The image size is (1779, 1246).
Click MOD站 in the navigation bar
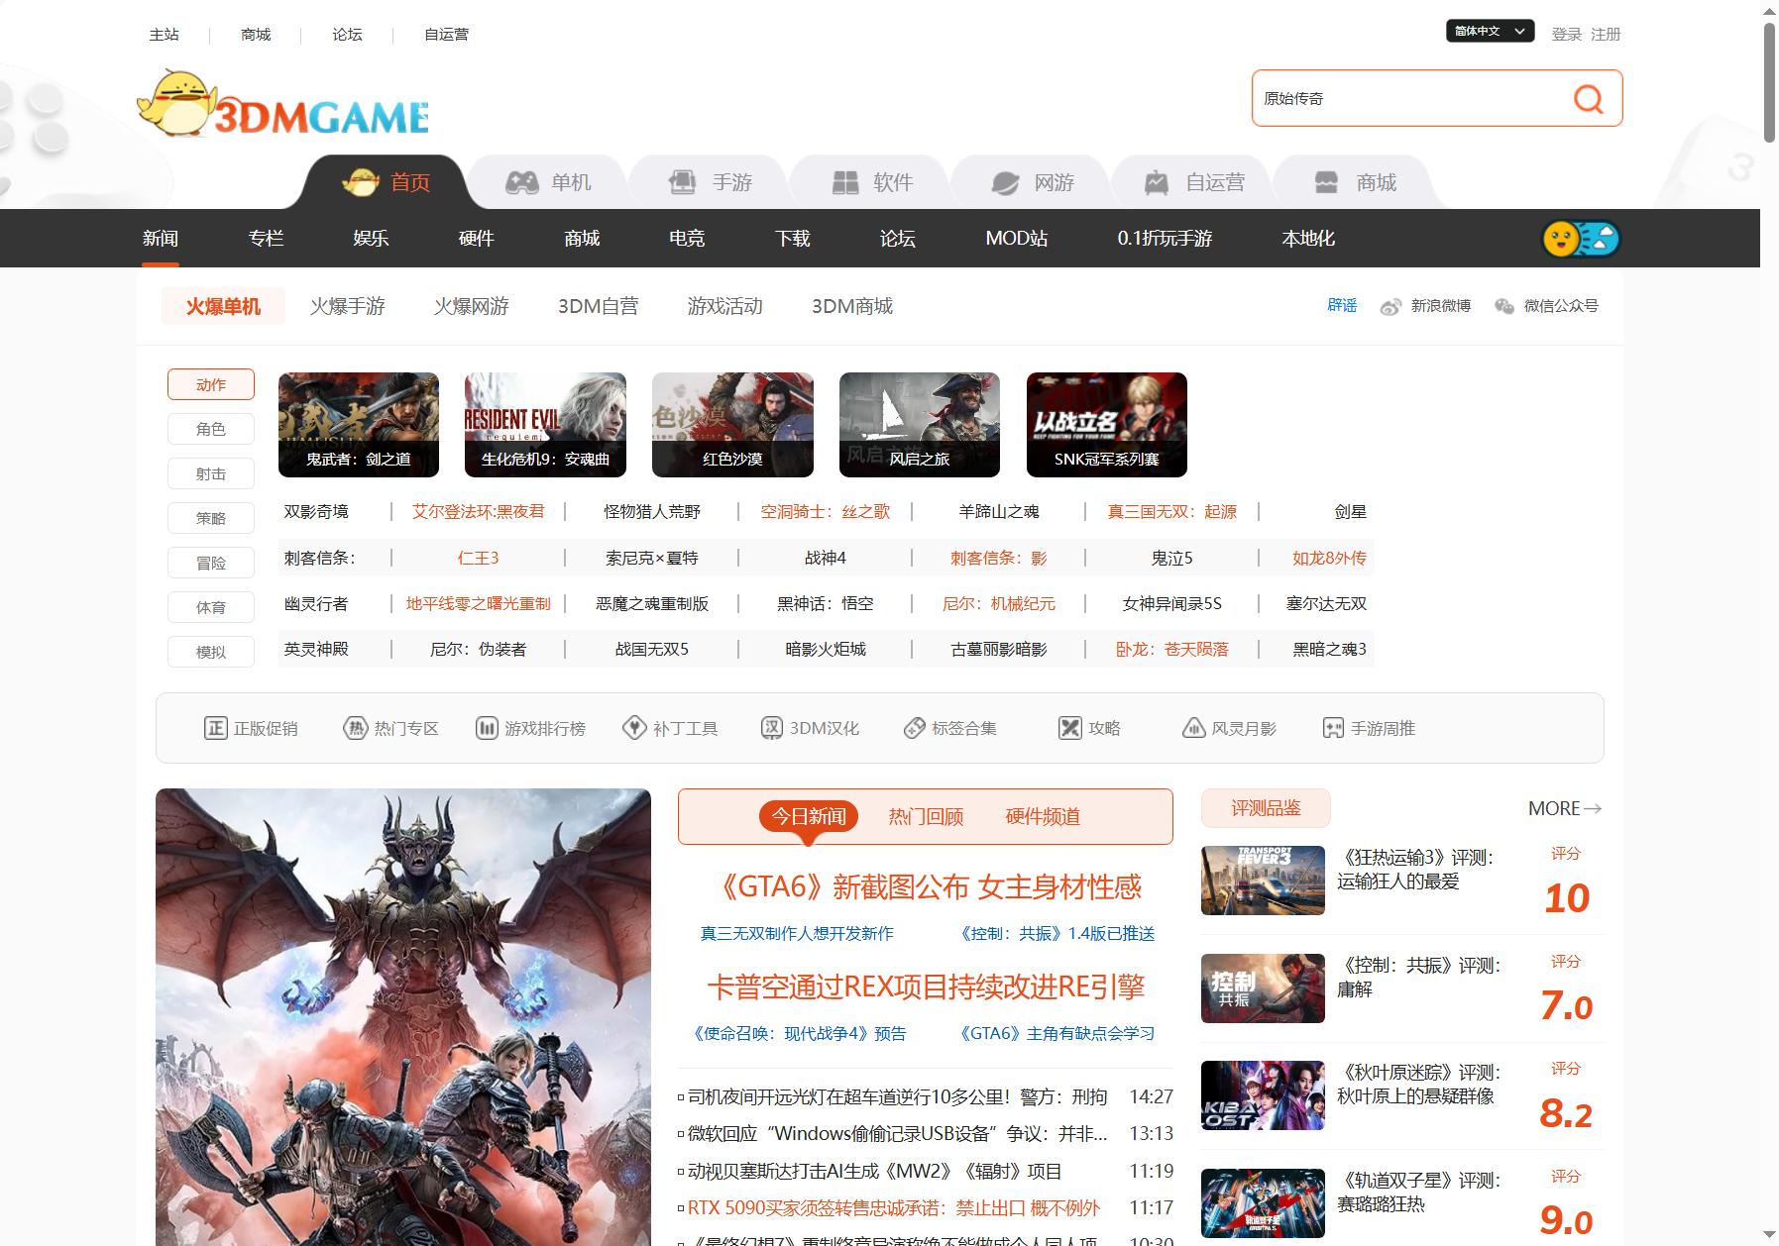(1016, 239)
